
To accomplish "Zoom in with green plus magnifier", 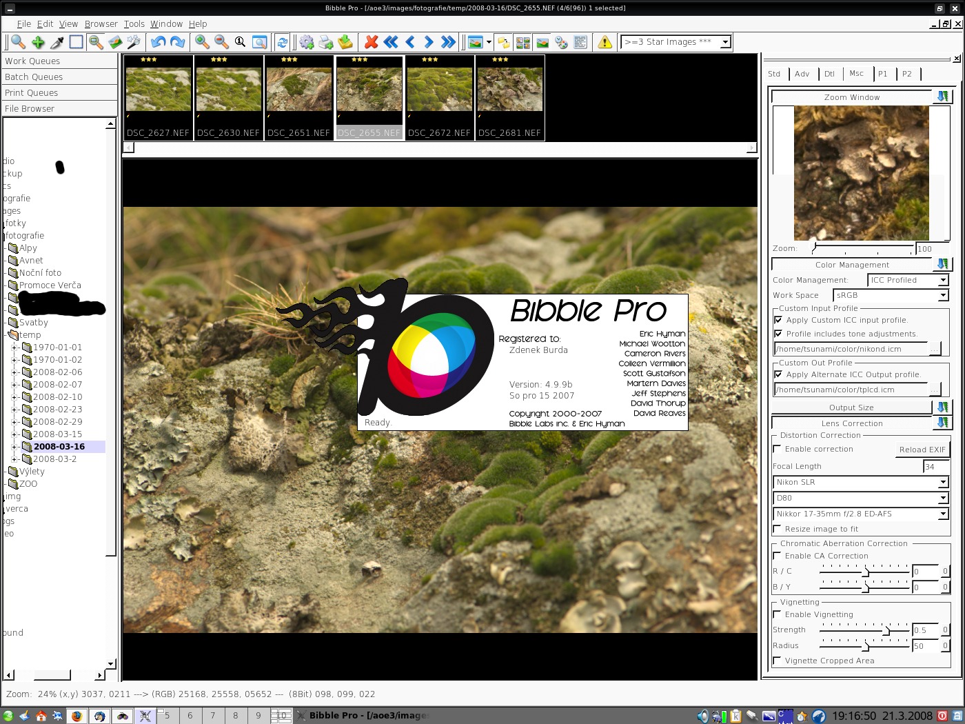I will point(202,42).
